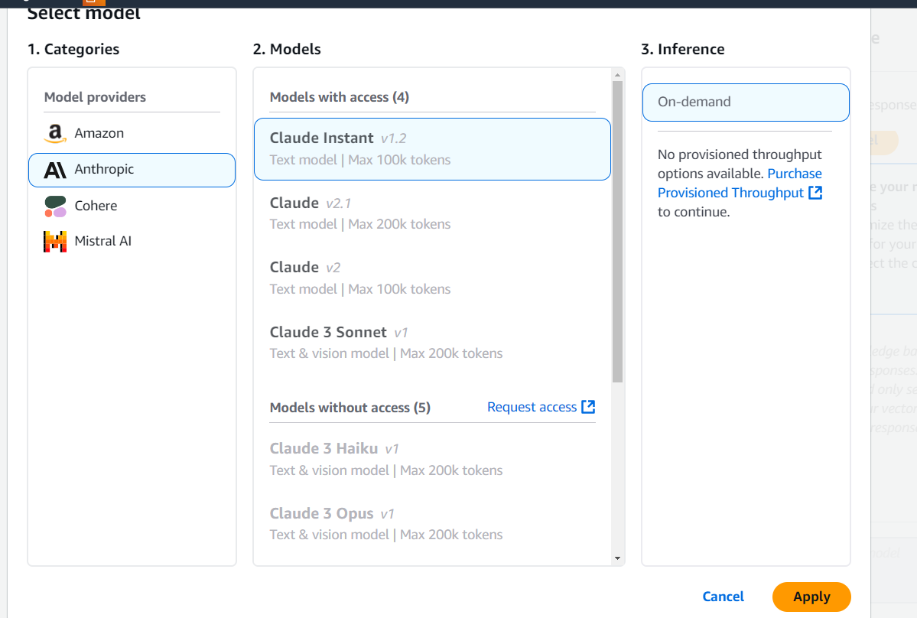Click the Model providers heading
This screenshot has height=618, width=917.
pos(95,97)
